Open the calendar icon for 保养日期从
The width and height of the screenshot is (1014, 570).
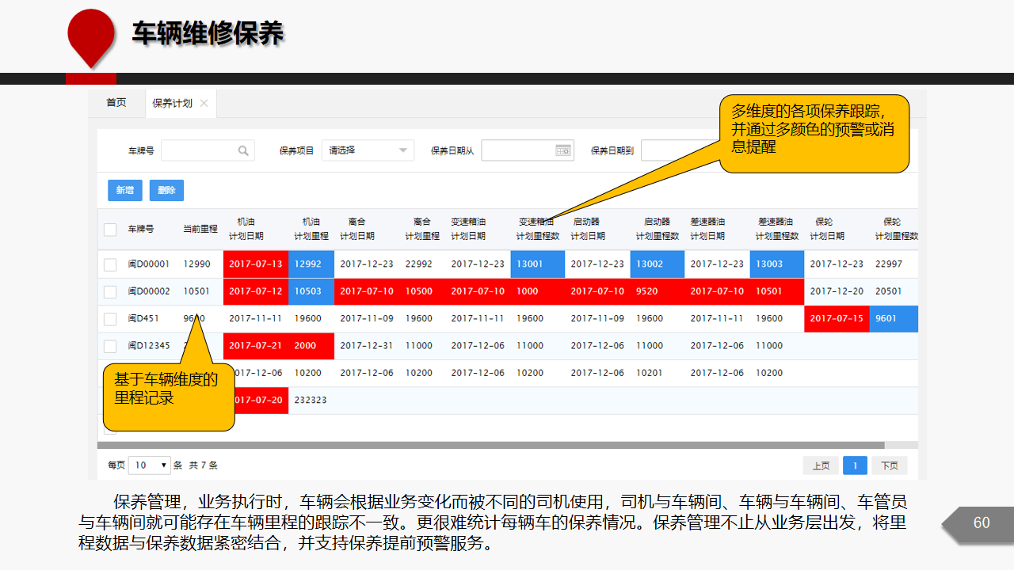(563, 150)
